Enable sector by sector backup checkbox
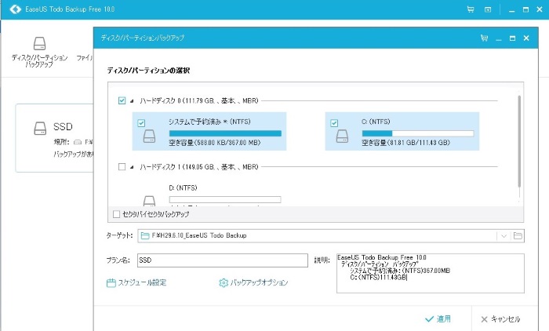This screenshot has width=549, height=331. [x=117, y=214]
